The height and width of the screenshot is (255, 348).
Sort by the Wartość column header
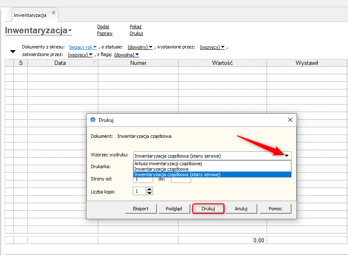pos(222,63)
